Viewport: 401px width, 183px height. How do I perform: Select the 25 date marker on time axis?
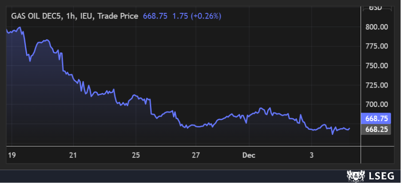136,155
